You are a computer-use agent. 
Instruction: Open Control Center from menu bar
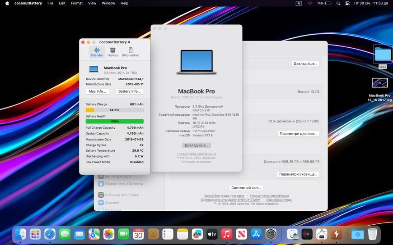[347, 3]
